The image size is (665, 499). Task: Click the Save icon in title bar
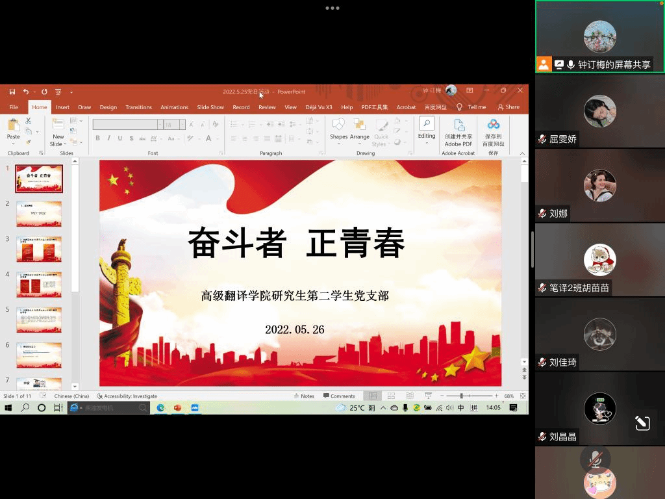12,92
